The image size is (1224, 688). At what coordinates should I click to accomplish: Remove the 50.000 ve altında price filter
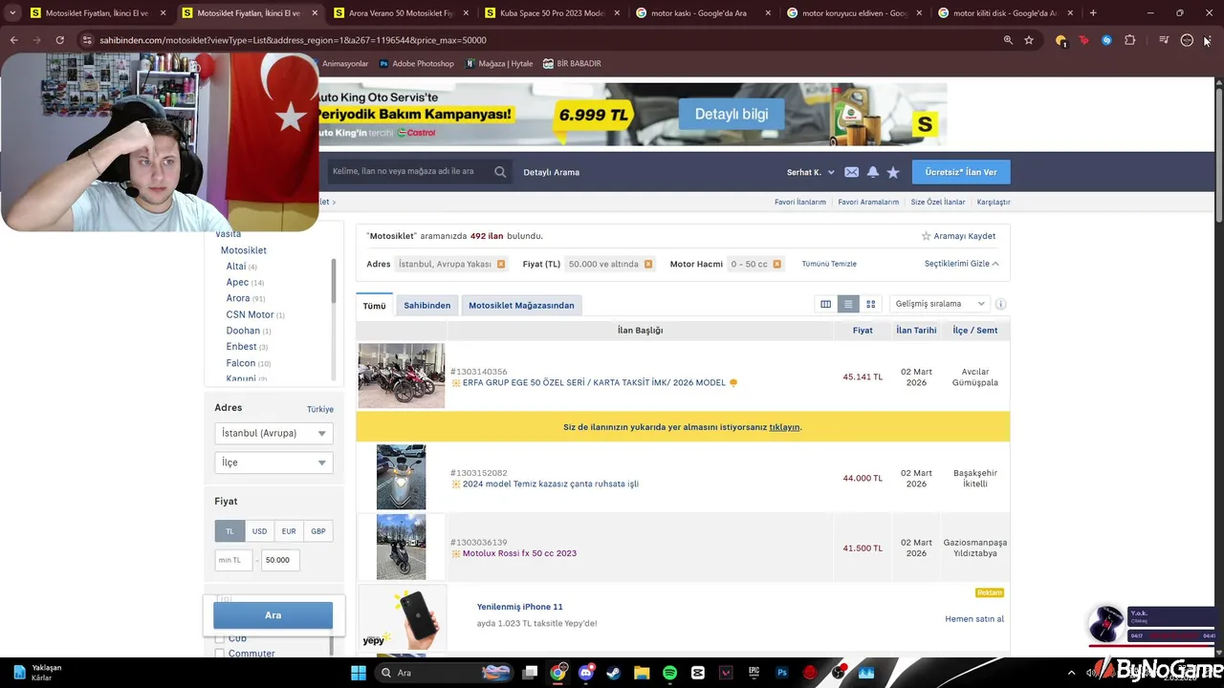647,264
